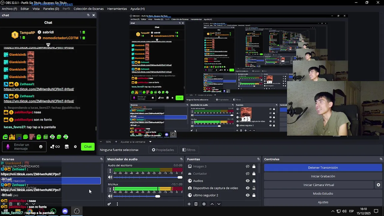Screen dimensions: 384x216
Task: Move source up with arrow
Action: coord(212,204)
